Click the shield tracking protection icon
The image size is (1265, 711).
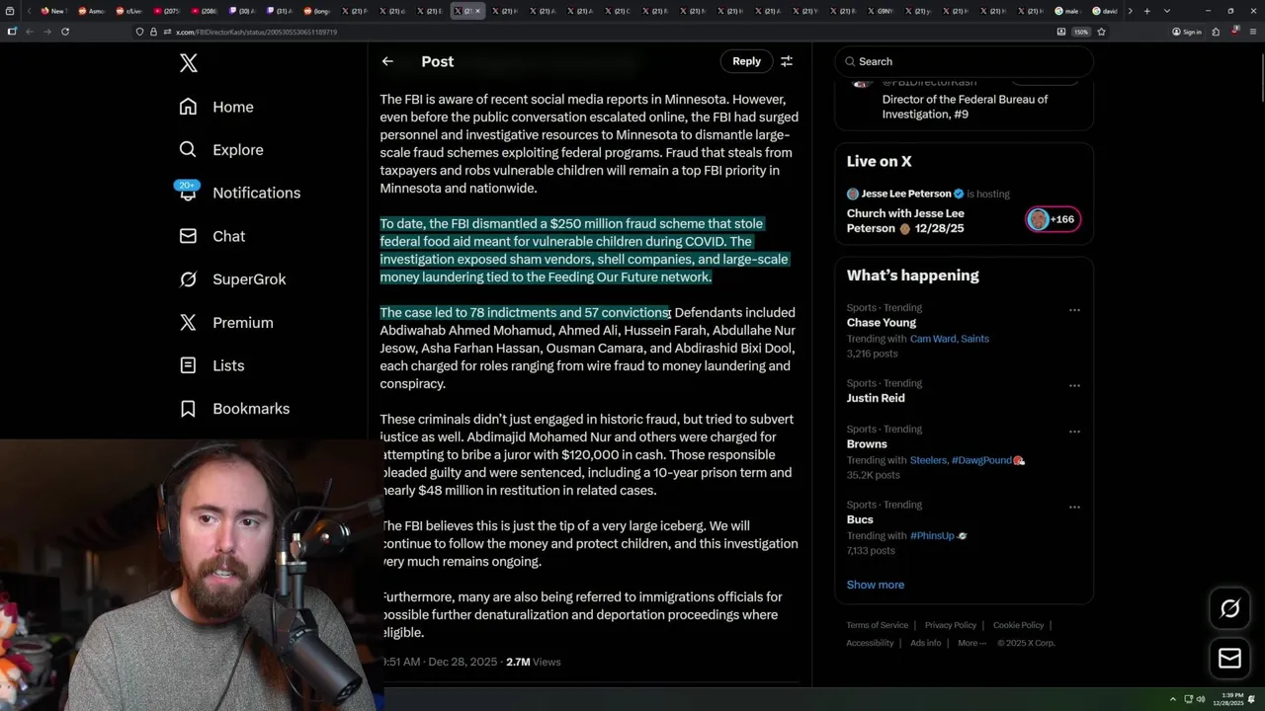pyautogui.click(x=140, y=32)
